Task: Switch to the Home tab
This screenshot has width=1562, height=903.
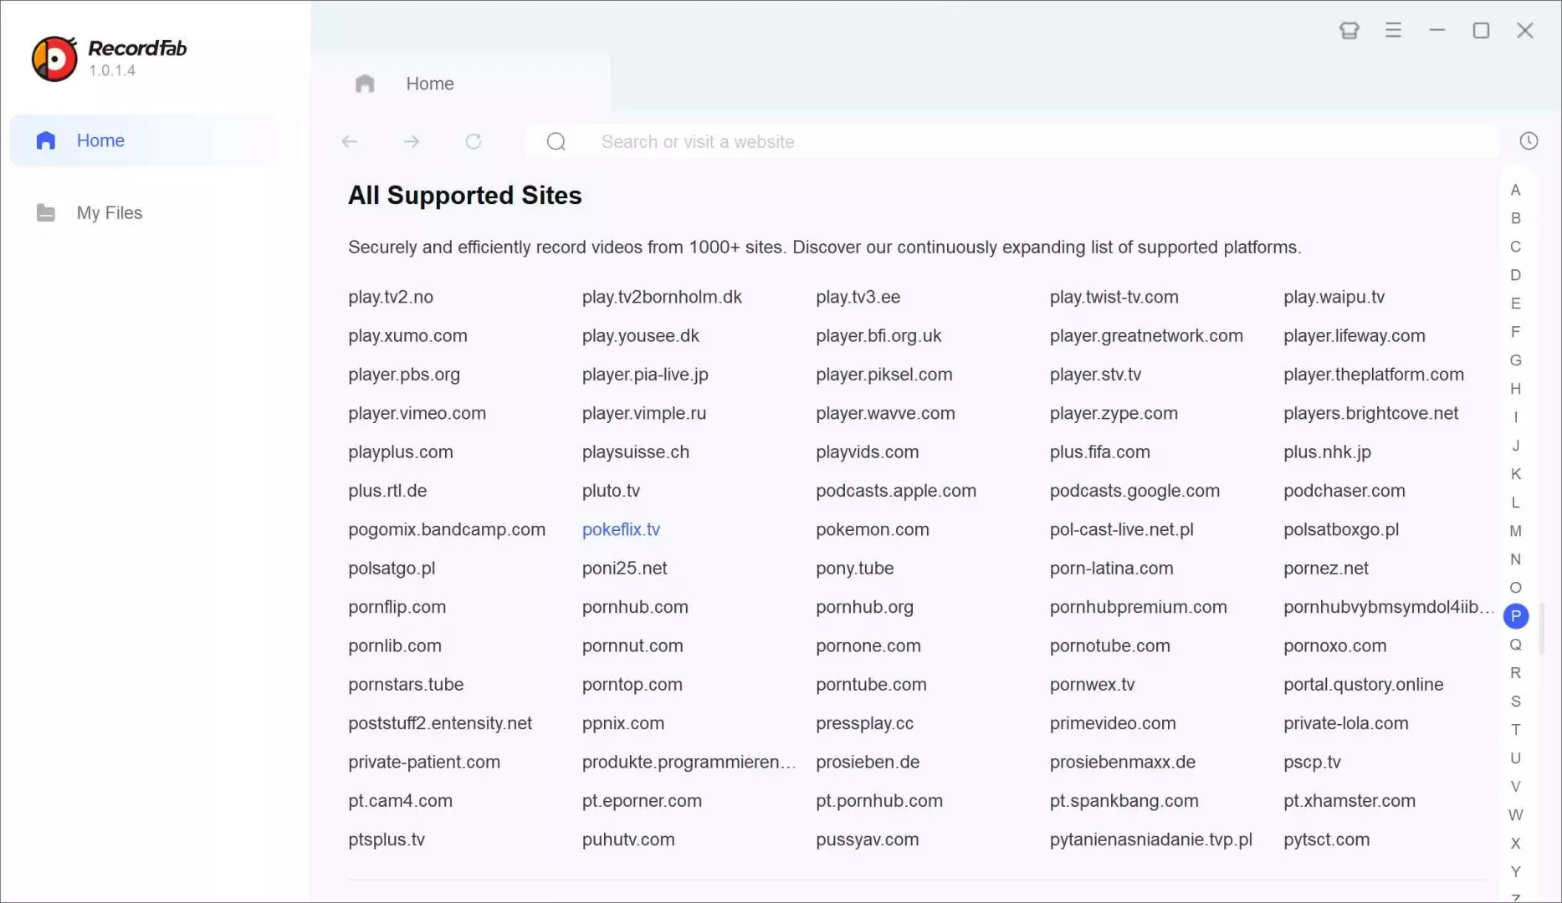Action: (461, 84)
